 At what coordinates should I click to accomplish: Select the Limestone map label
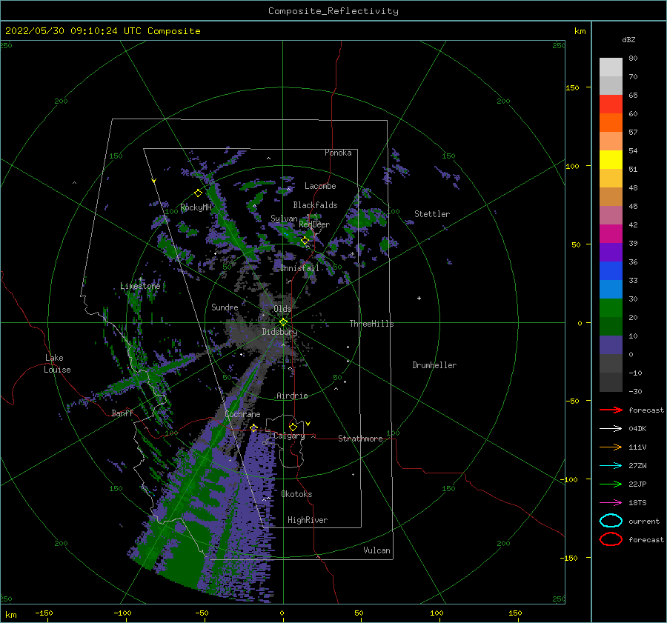tap(140, 286)
